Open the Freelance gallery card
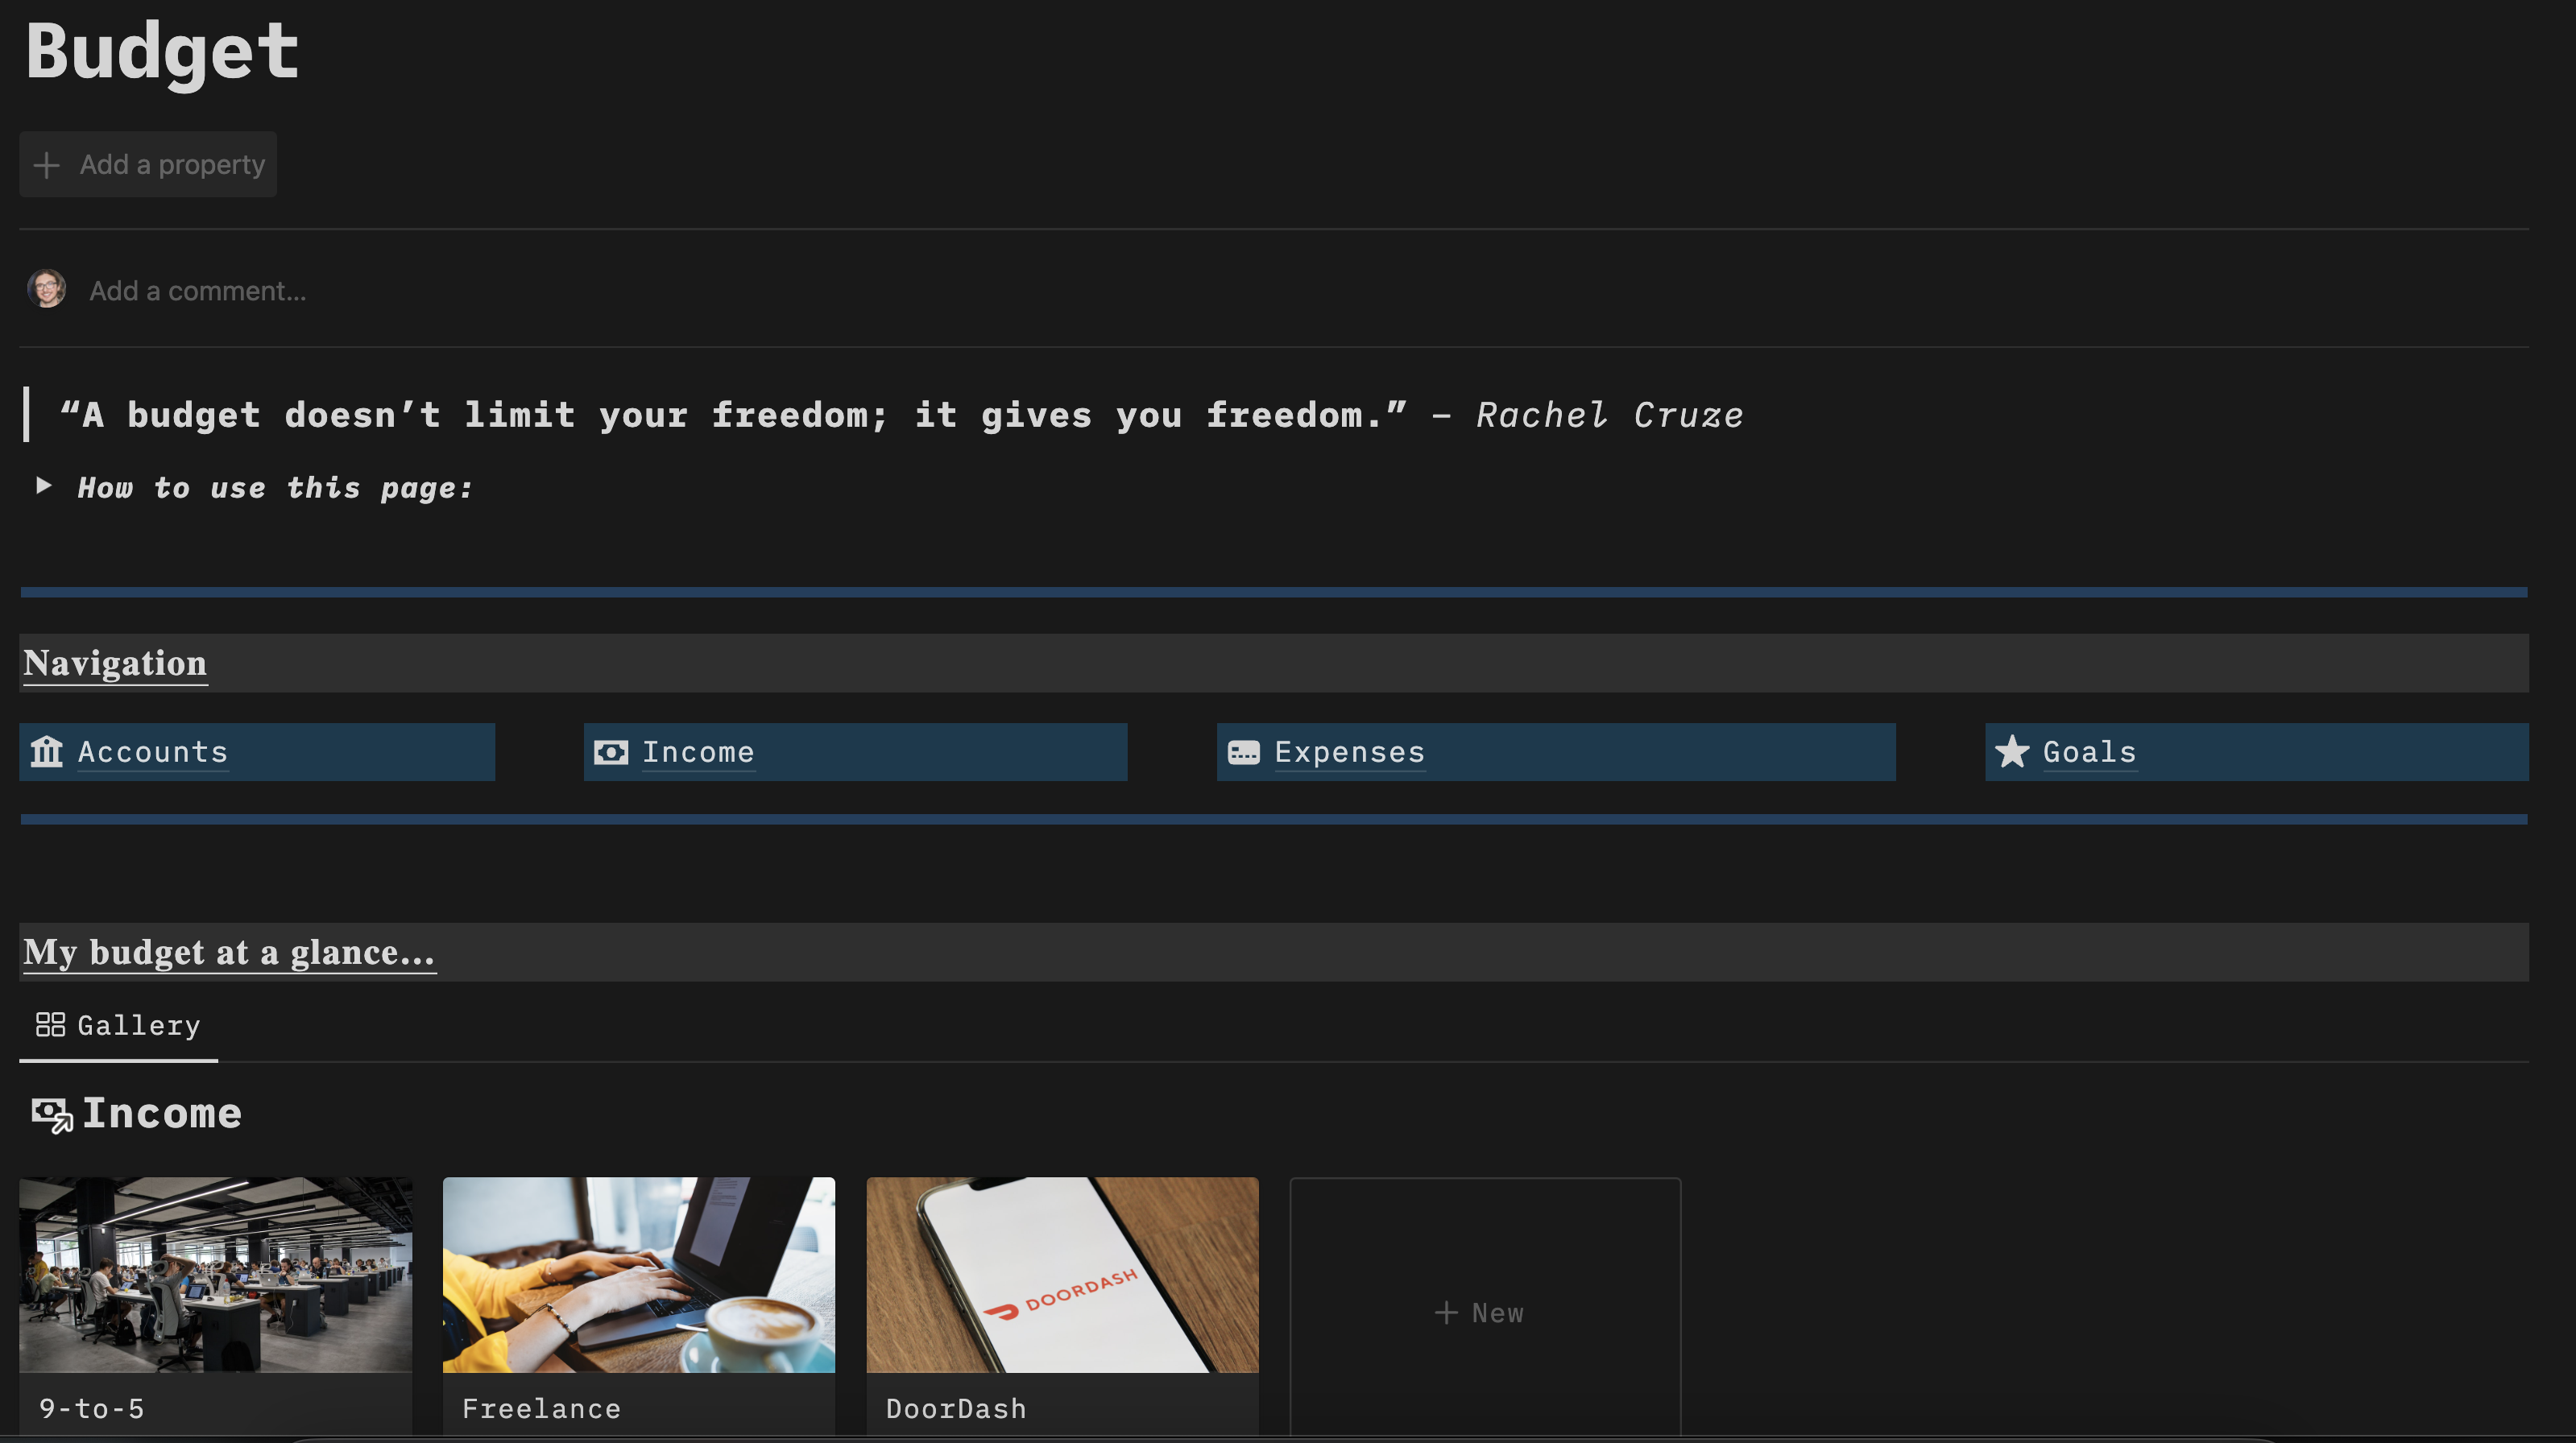Image resolution: width=2576 pixels, height=1443 pixels. tap(638, 1300)
